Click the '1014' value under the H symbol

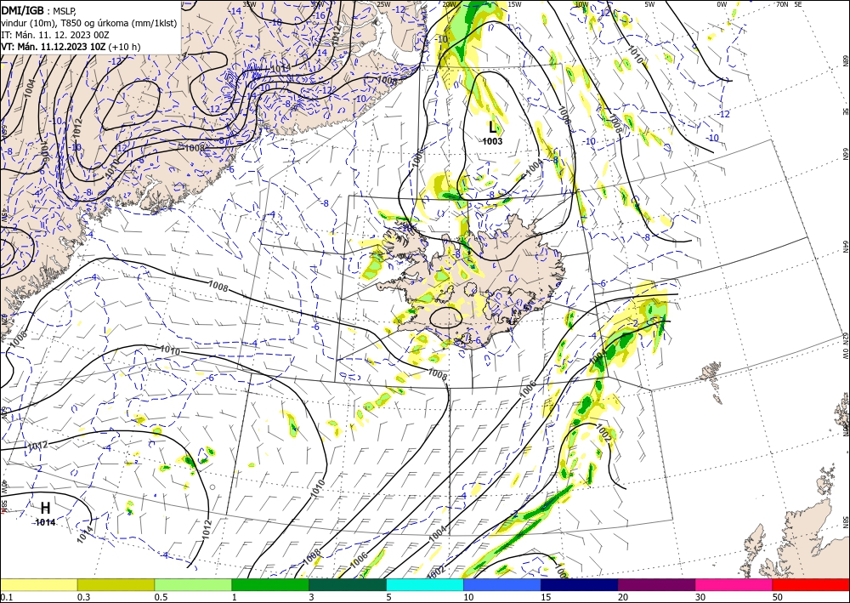pos(46,522)
